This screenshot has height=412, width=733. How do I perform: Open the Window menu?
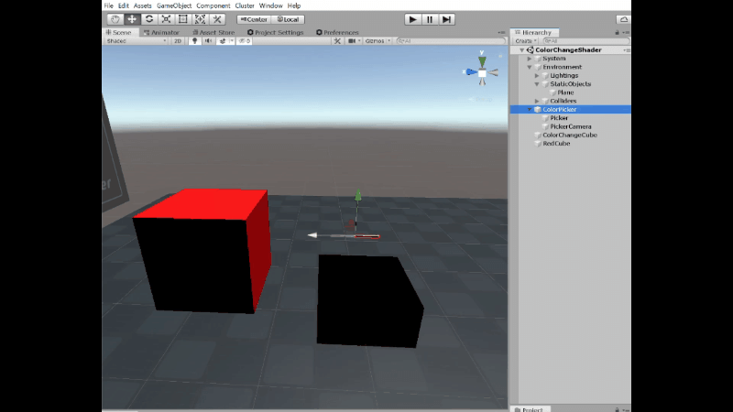coord(270,5)
